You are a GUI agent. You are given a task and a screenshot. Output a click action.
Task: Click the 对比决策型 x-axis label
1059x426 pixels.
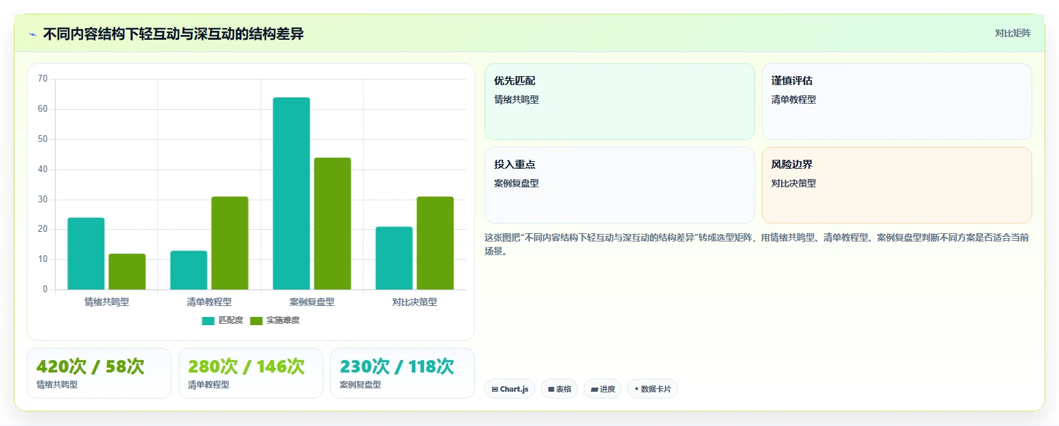click(415, 302)
